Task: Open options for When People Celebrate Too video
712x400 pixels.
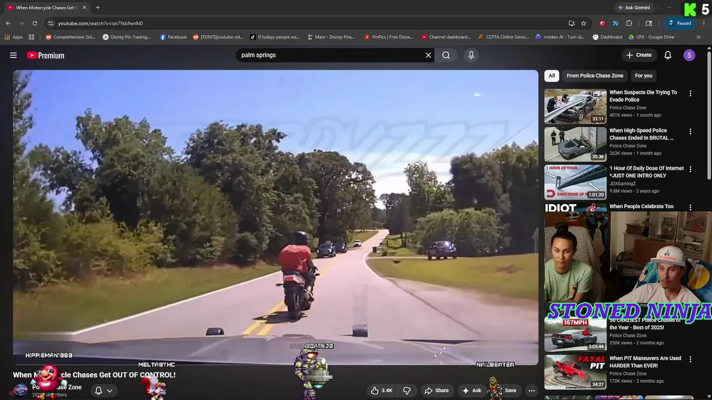Action: [x=690, y=207]
